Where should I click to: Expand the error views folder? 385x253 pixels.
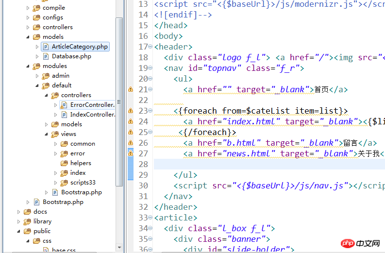55,154
